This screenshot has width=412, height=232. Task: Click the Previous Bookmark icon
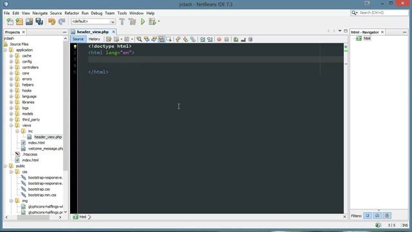coord(178,39)
